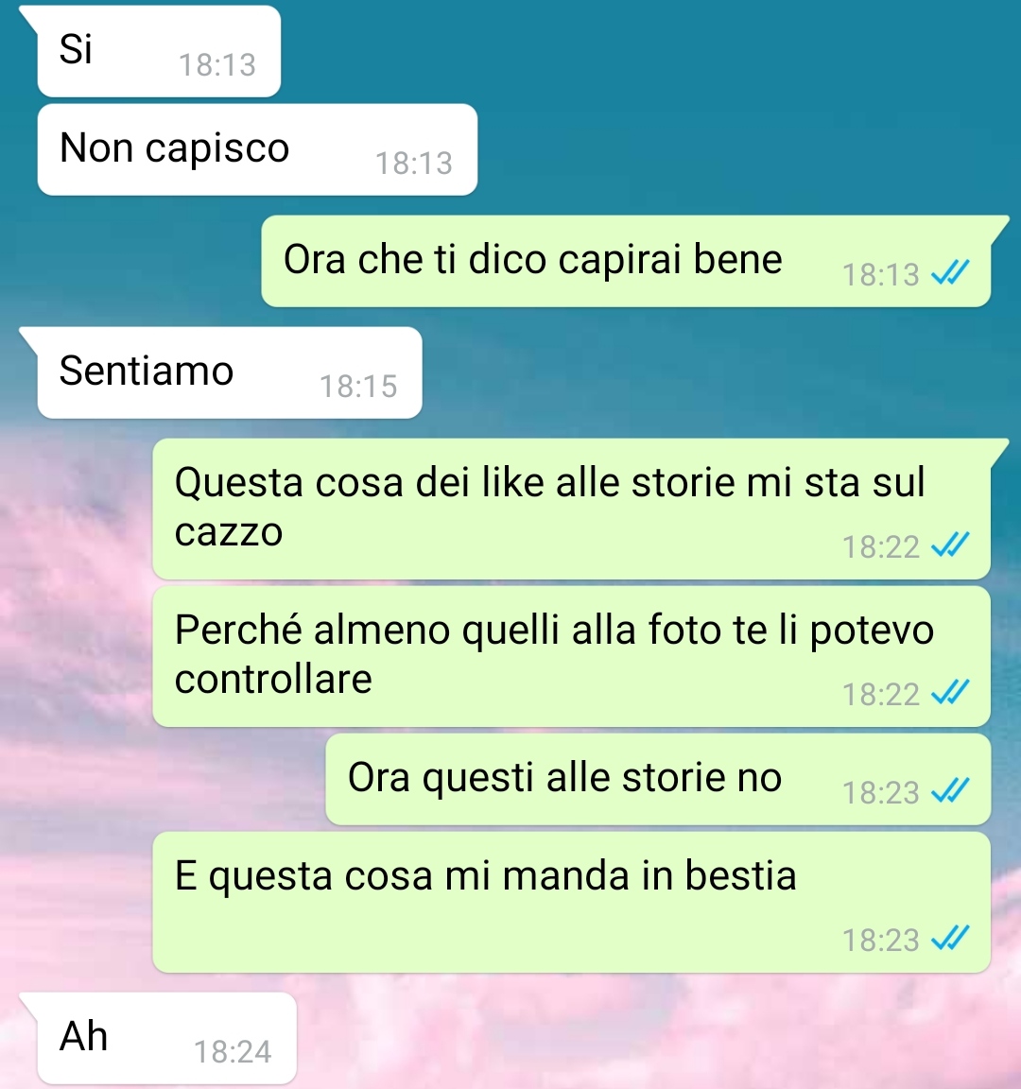Tap the 18:24 timestamp on 'Ah'

point(233,1051)
